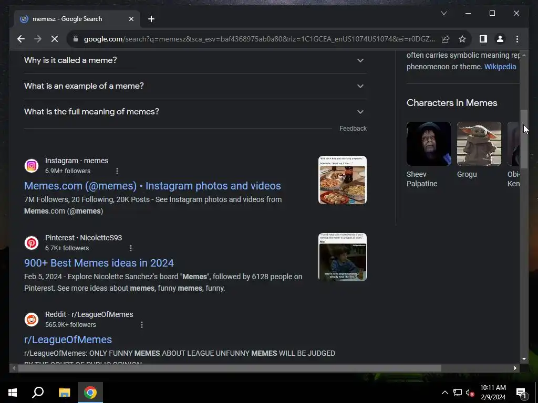Click the 'Reddit · r/LeagueOfMemes' source text
The image size is (538, 403).
89,315
